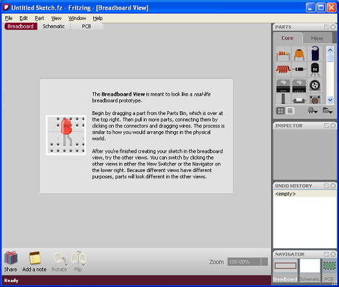Viewport: 339px width, 287px height.
Task: Select the Core parts bin tab
Action: 287,38
